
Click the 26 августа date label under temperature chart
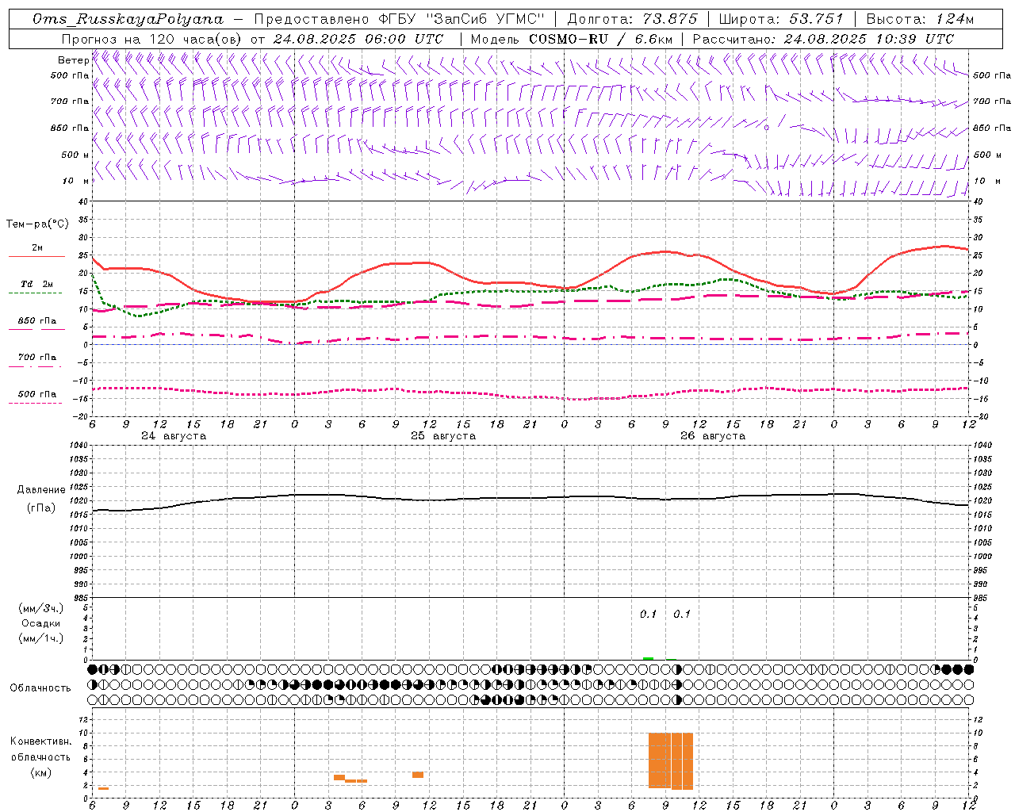pyautogui.click(x=713, y=436)
